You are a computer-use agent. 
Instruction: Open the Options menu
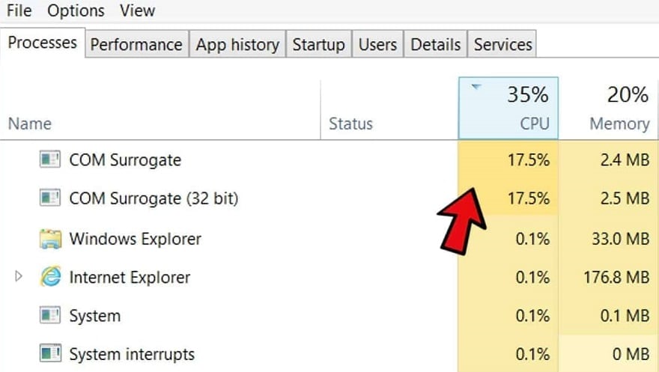tap(76, 10)
